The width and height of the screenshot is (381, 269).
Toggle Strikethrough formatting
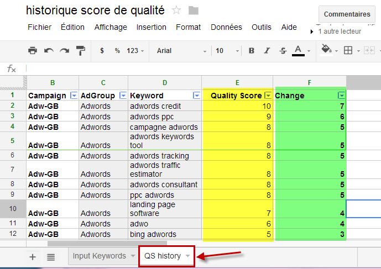pos(283,50)
